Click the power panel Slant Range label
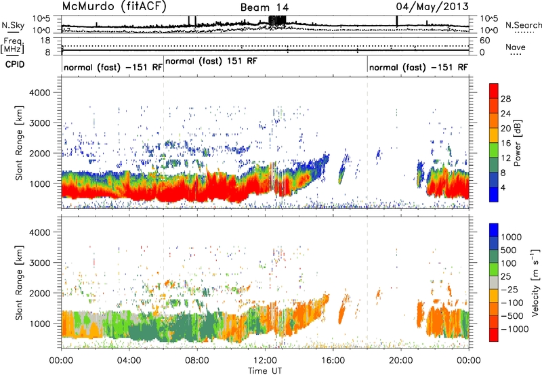The image size is (542, 375). [19, 143]
